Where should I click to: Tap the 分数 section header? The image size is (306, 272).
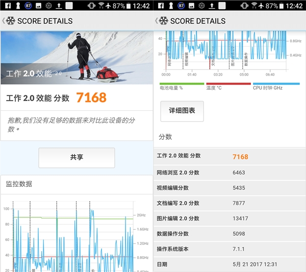click(x=165, y=137)
